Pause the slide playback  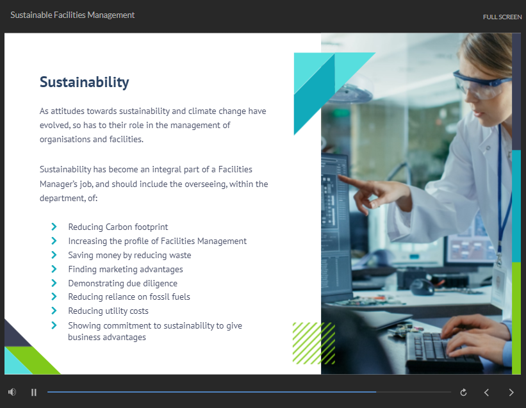pyautogui.click(x=34, y=392)
